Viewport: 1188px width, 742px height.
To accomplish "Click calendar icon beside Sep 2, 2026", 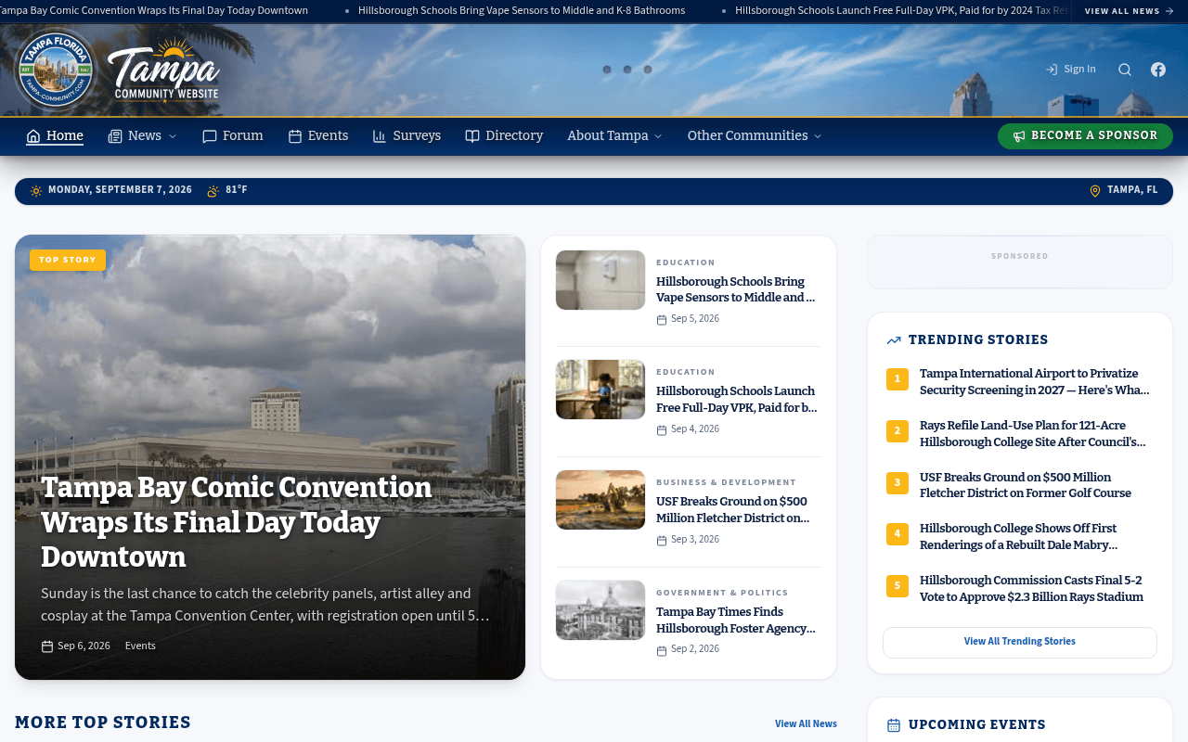I will pyautogui.click(x=662, y=651).
